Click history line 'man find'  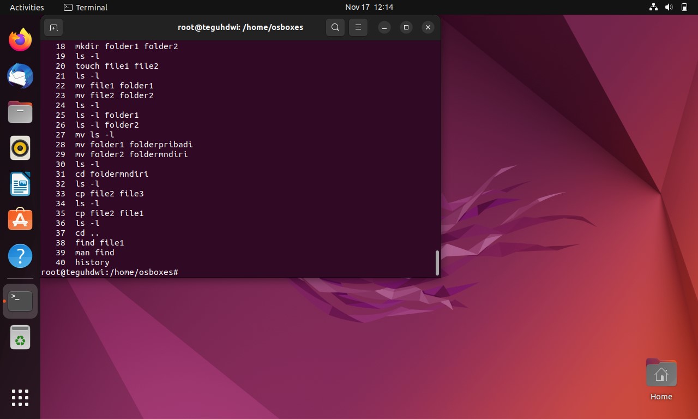[x=95, y=253]
